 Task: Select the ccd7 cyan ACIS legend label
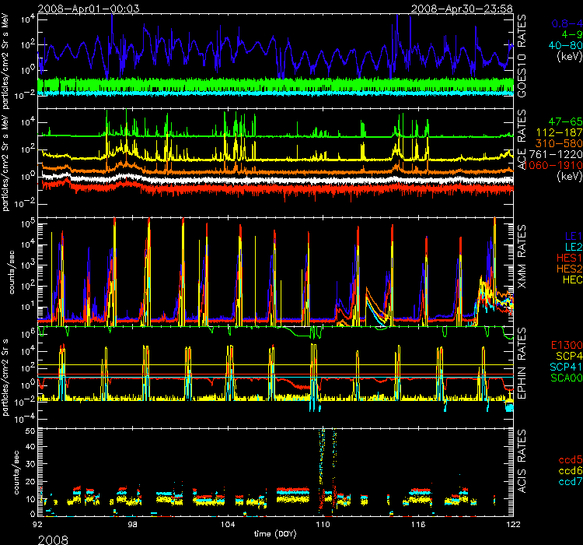[566, 483]
